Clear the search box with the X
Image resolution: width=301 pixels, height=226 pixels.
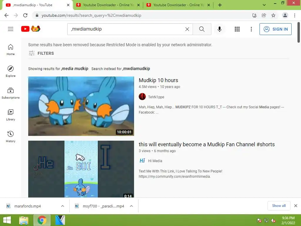tap(187, 29)
